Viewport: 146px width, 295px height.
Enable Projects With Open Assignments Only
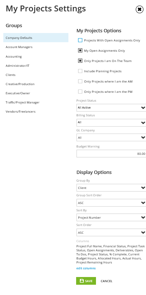(x=80, y=40)
